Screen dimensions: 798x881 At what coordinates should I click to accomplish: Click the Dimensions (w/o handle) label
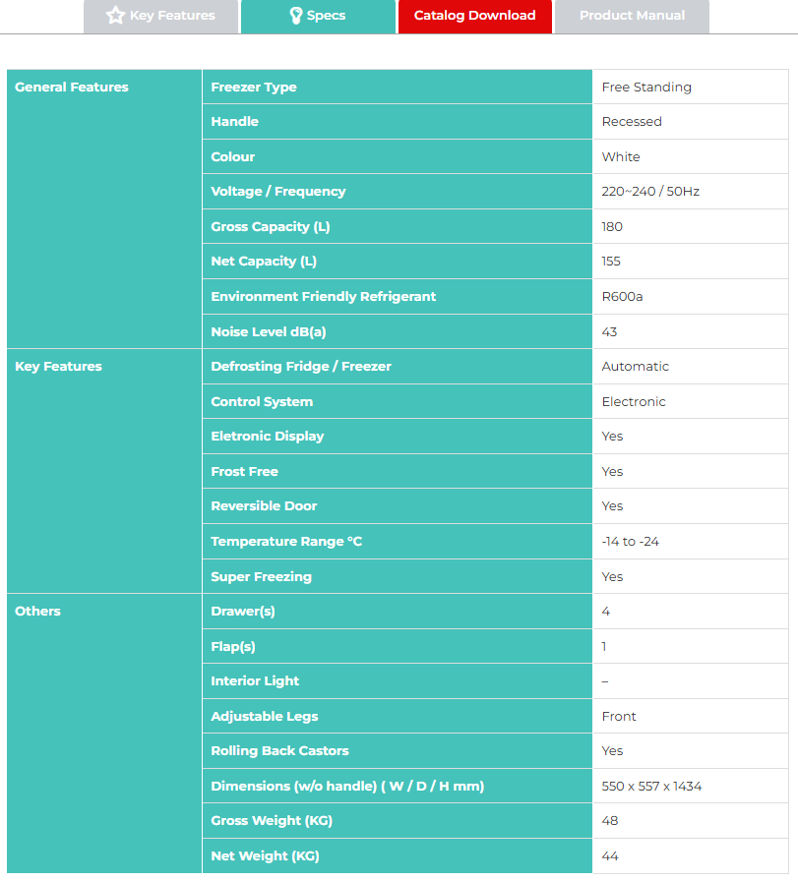tap(347, 786)
